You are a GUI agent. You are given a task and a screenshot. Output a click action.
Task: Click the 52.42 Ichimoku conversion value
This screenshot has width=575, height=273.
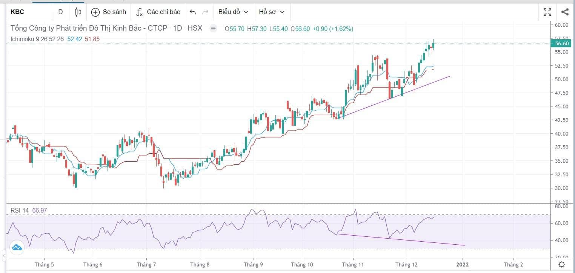tap(75, 39)
